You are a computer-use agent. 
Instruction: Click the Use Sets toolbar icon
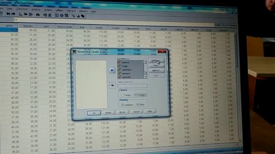(x=78, y=16)
